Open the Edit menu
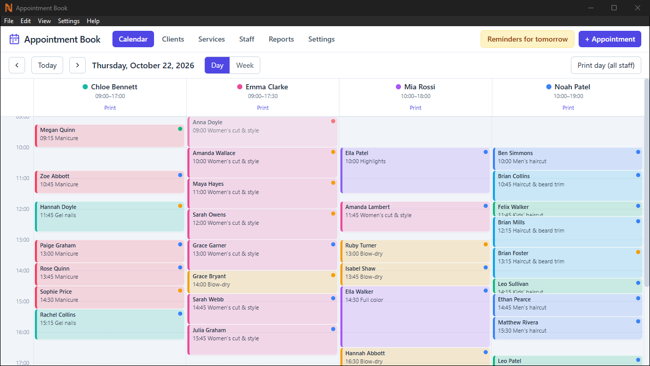650x366 pixels. tap(26, 21)
